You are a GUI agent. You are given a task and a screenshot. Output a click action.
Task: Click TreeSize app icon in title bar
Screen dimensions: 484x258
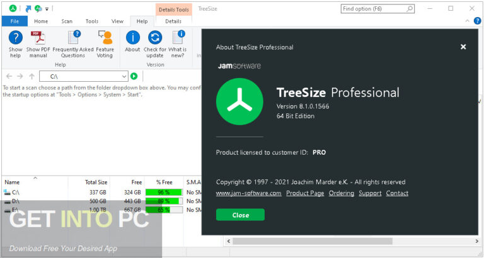tap(13, 9)
